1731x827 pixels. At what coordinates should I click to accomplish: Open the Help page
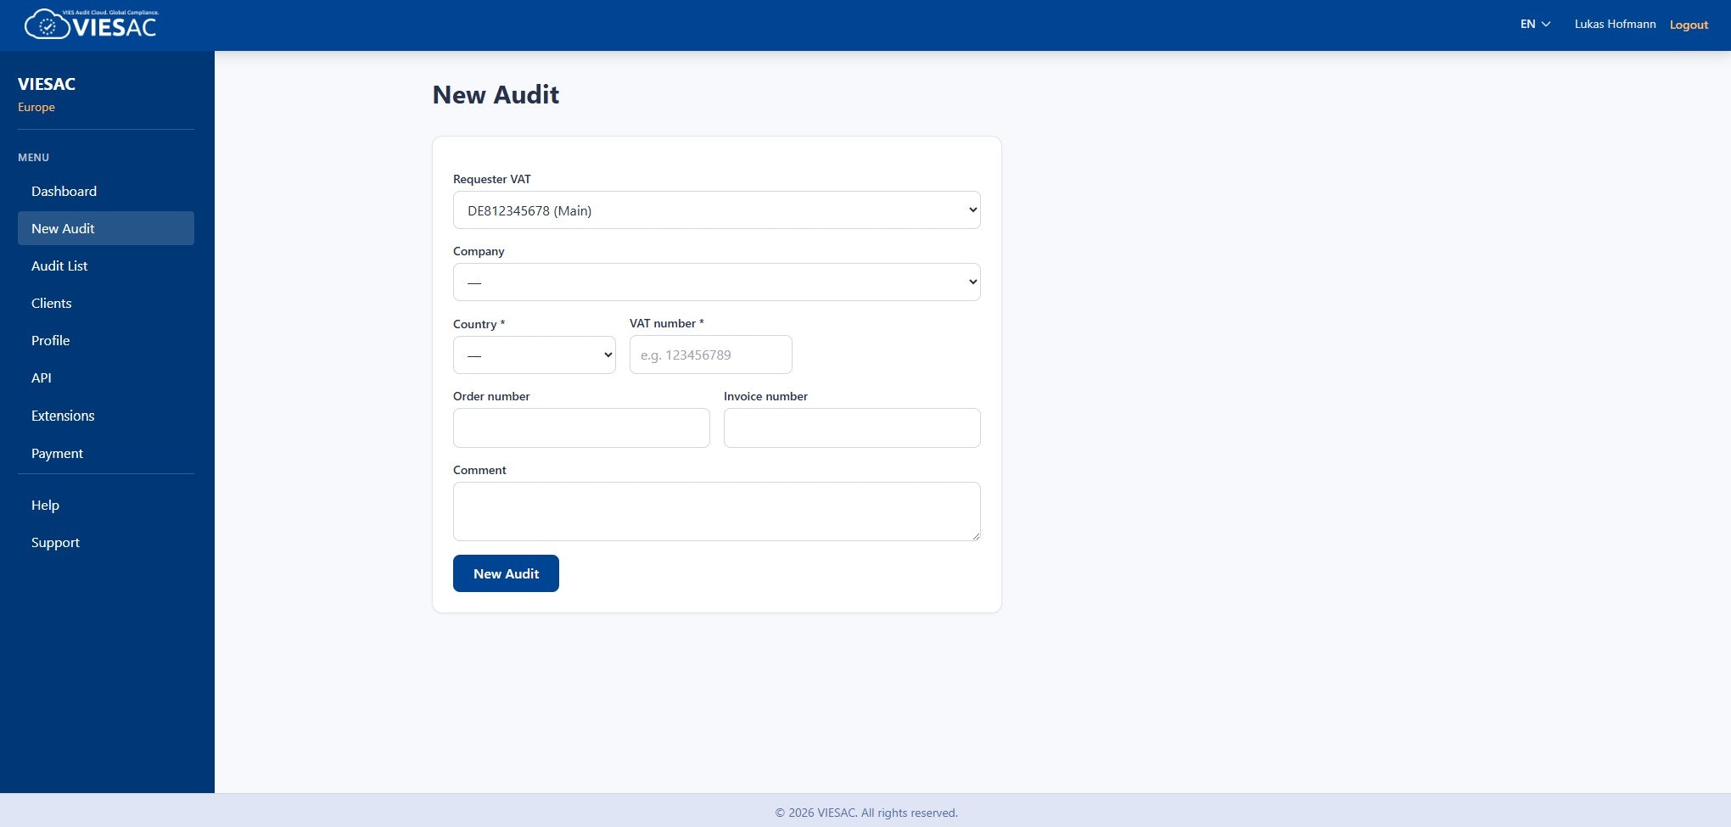coord(45,505)
